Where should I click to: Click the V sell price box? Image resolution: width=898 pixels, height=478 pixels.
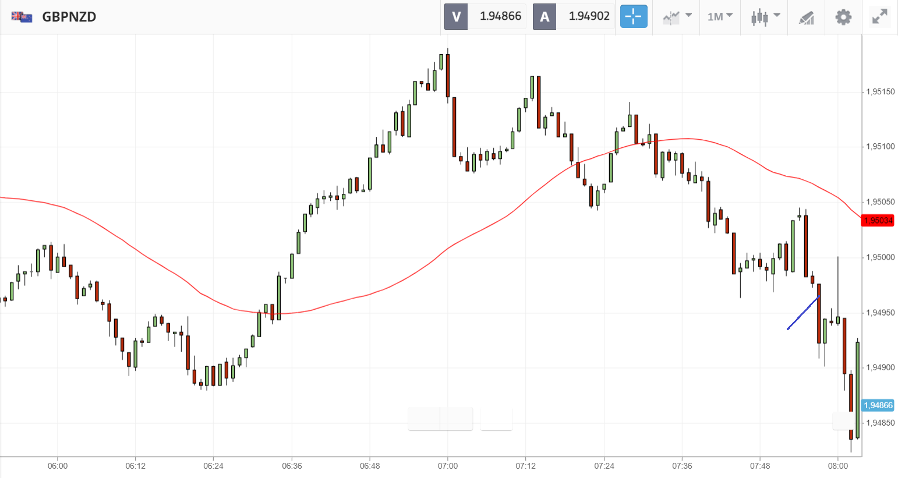click(x=485, y=16)
